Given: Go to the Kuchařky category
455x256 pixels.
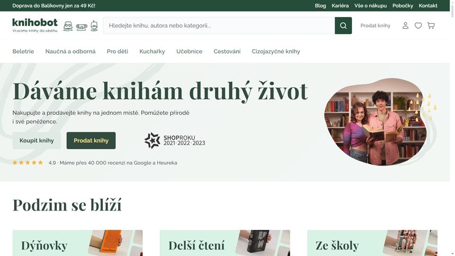Looking at the screenshot, I should pyautogui.click(x=152, y=51).
